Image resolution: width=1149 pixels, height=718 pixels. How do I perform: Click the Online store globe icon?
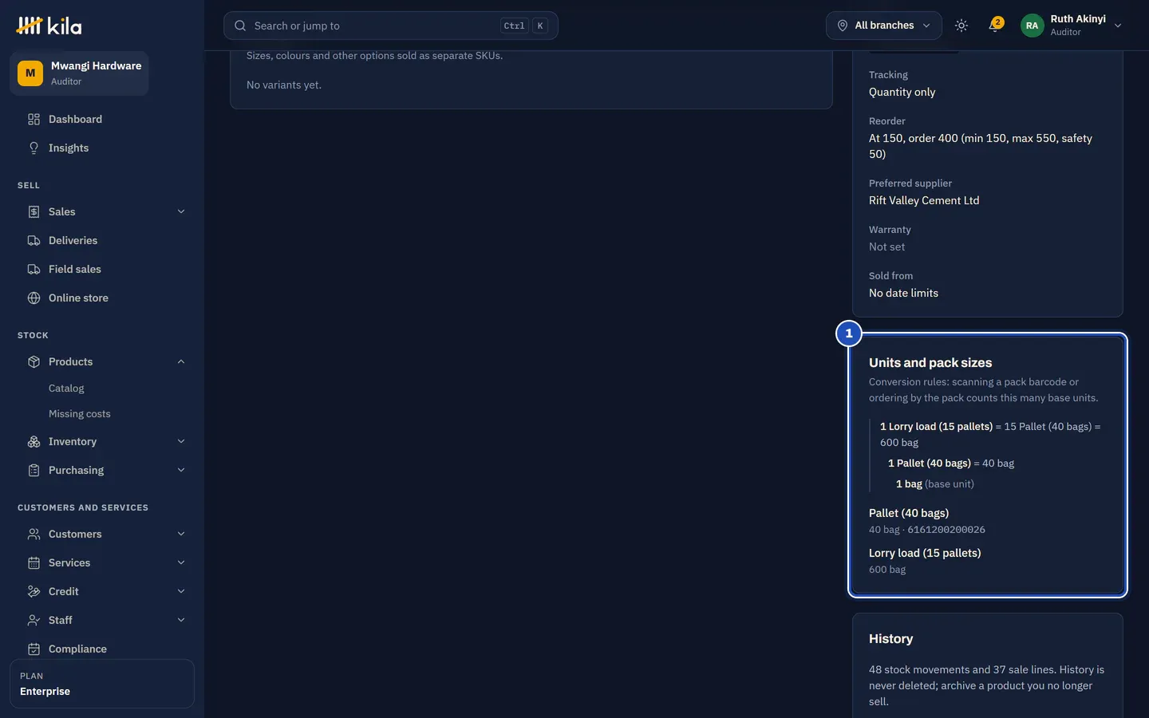click(34, 298)
